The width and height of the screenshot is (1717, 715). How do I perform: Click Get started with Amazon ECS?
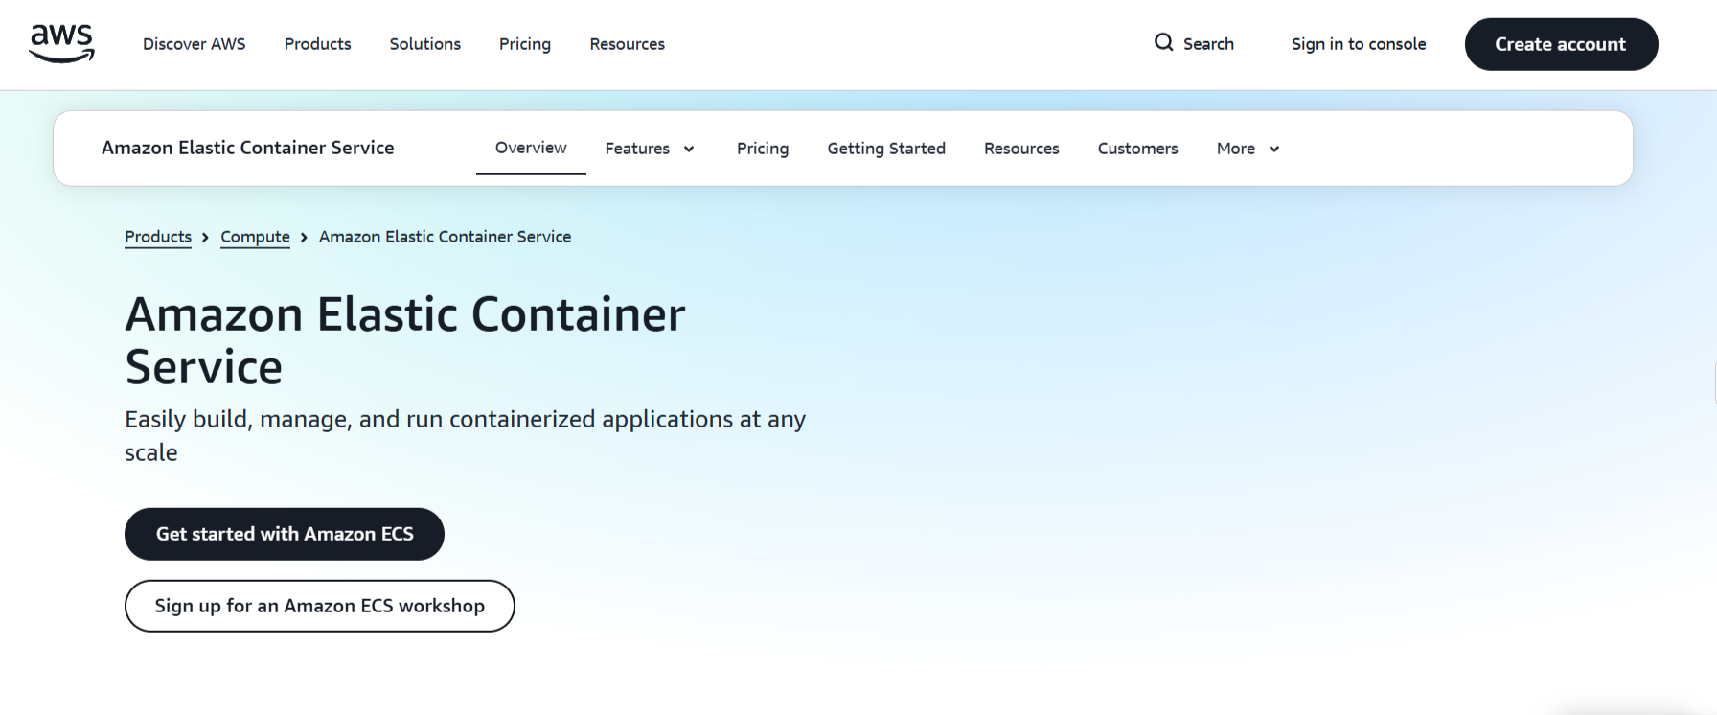pyautogui.click(x=285, y=534)
